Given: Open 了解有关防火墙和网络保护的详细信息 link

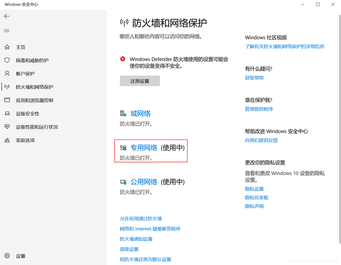Looking at the screenshot, I should click(x=285, y=46).
